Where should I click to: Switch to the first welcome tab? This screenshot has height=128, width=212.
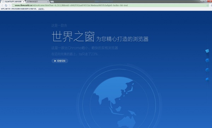coord(13,2)
